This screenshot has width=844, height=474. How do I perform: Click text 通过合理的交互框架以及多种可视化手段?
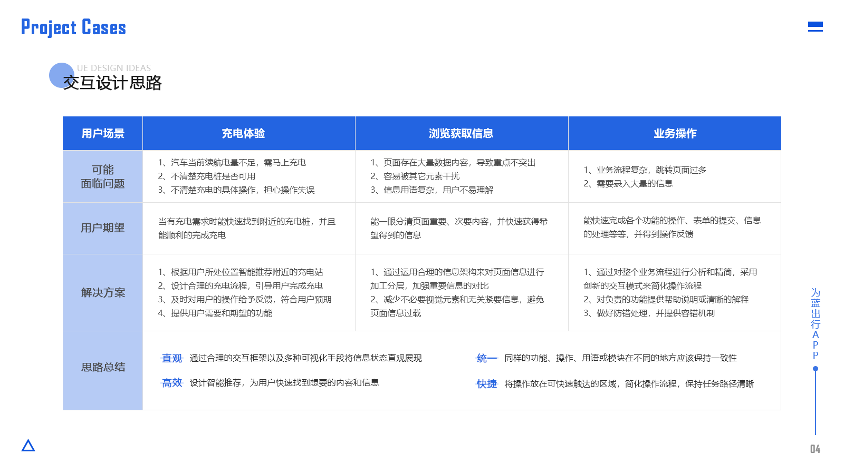[267, 358]
